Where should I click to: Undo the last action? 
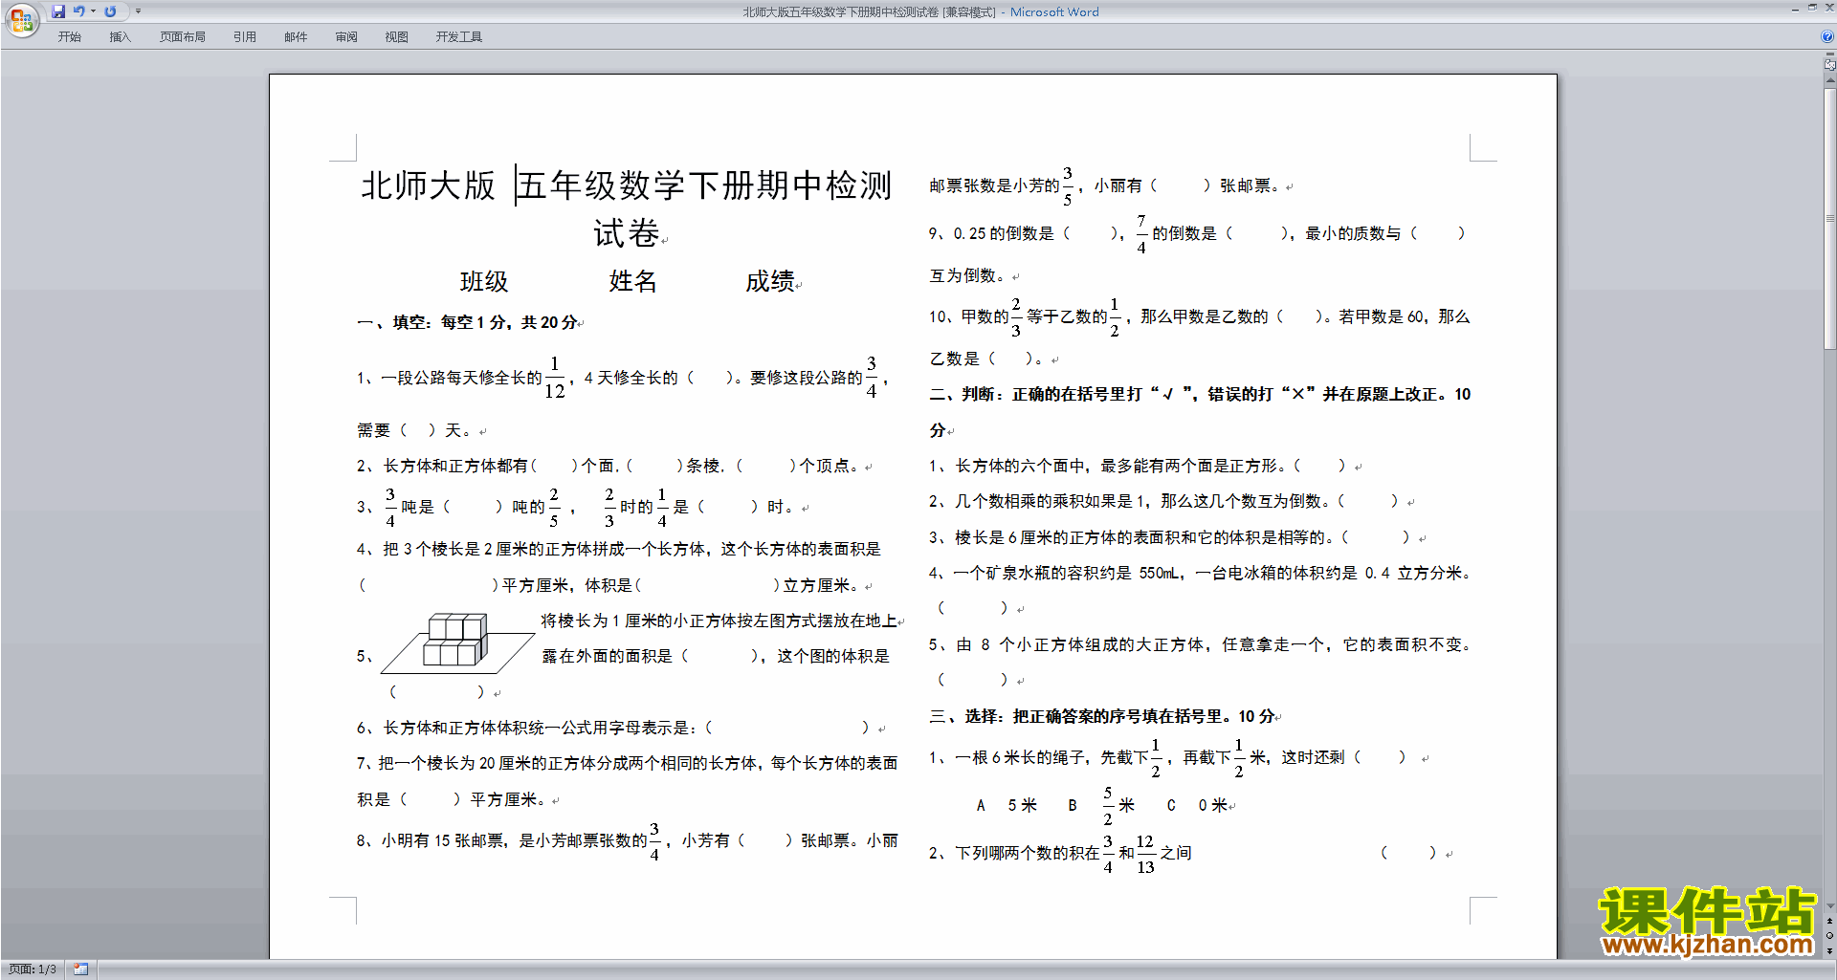tap(78, 11)
